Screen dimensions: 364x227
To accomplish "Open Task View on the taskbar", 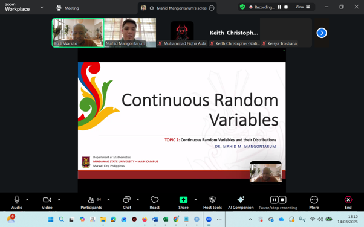I will coord(71,219).
